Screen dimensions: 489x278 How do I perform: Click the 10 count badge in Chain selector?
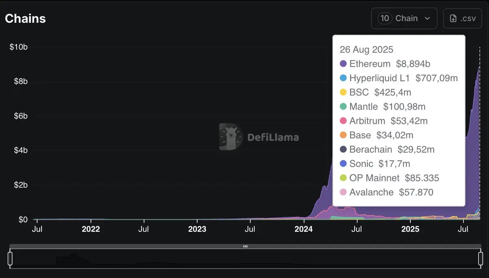pyautogui.click(x=385, y=18)
